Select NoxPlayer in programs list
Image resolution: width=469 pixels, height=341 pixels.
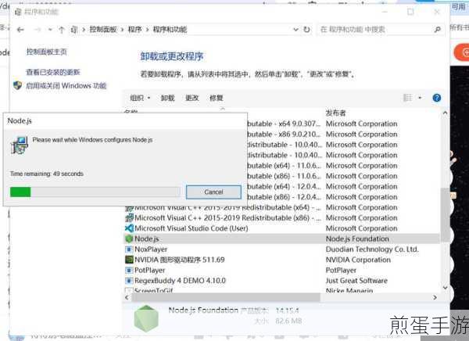pos(281,249)
